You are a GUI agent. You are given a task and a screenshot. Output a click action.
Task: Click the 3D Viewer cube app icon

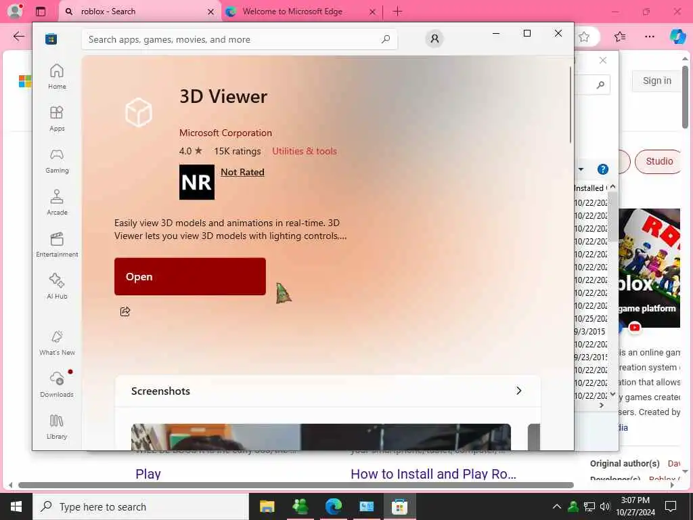tap(139, 112)
